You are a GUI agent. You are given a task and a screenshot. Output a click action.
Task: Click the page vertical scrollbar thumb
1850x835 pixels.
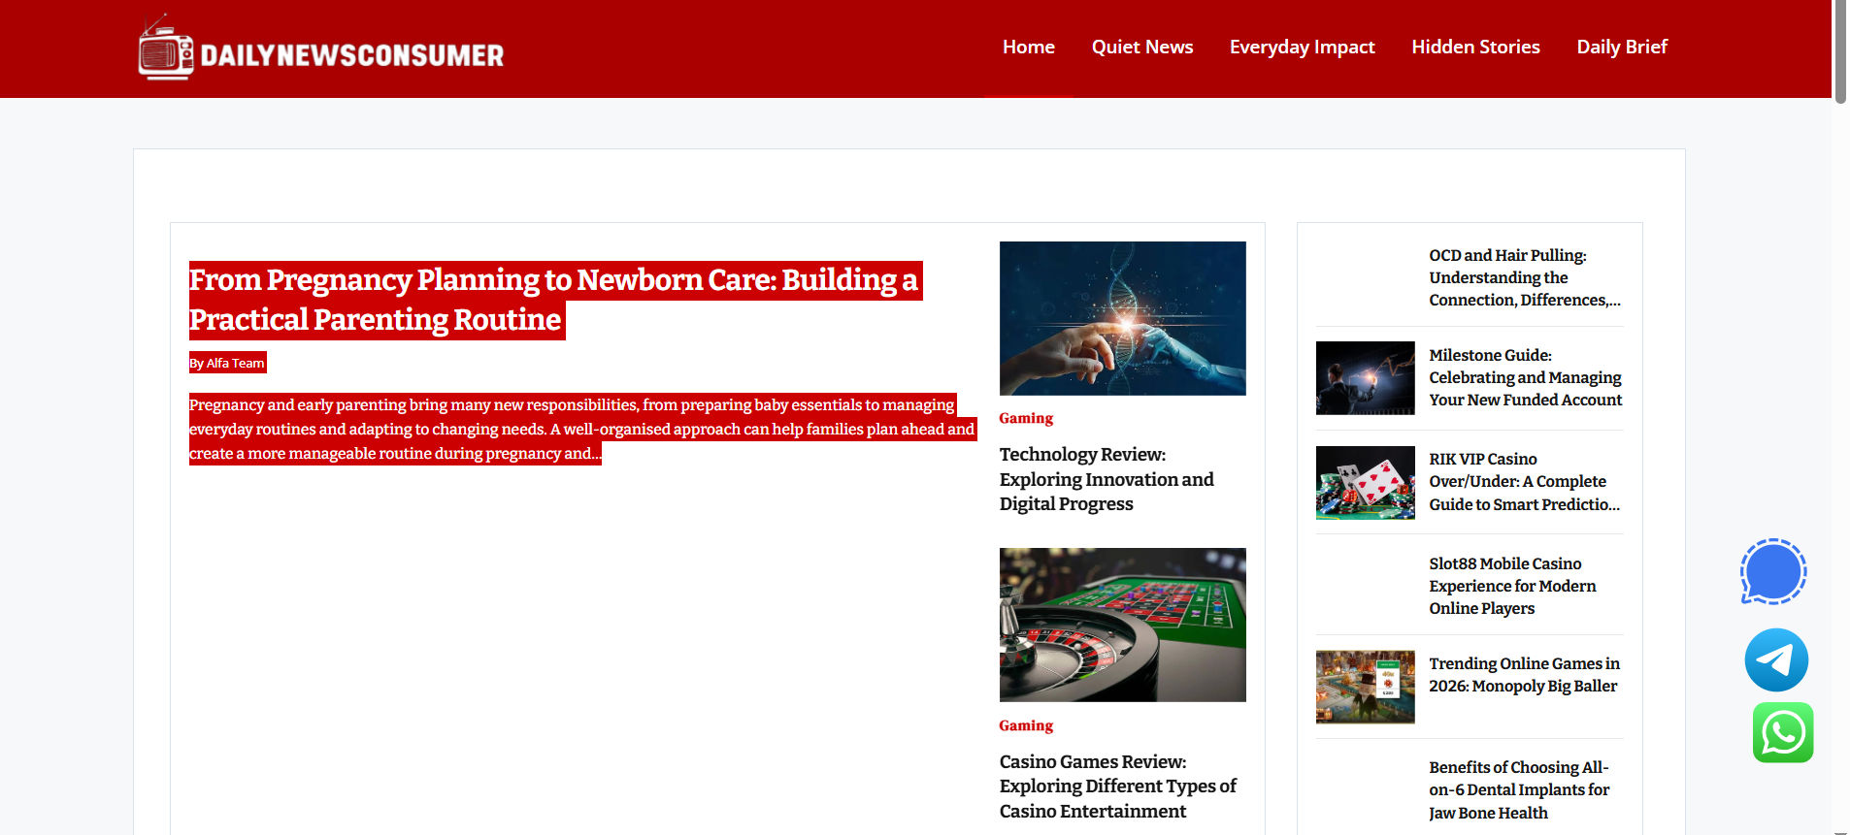pos(1840,50)
